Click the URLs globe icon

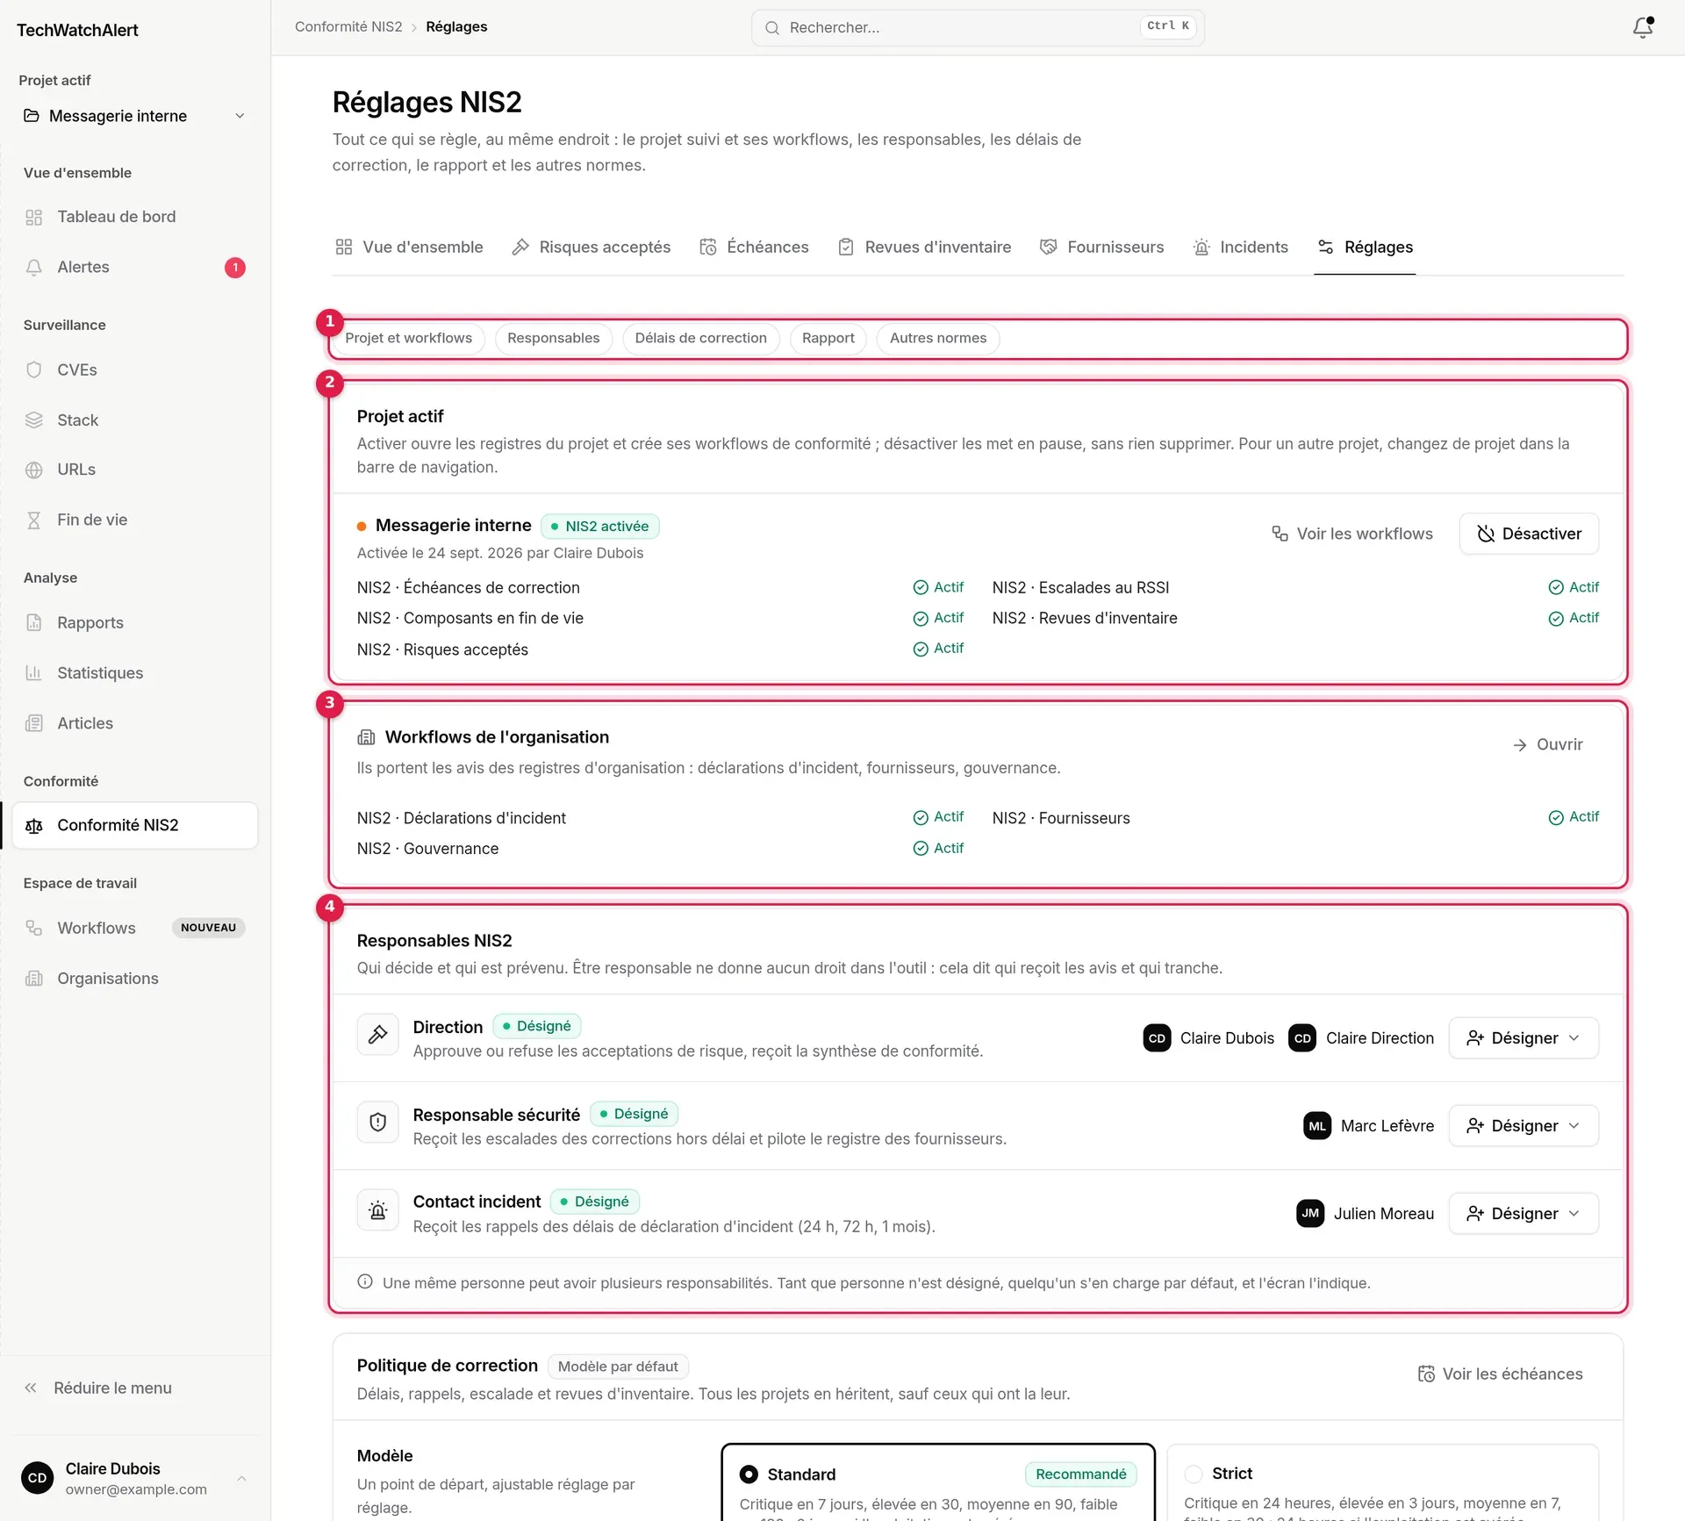click(x=34, y=470)
